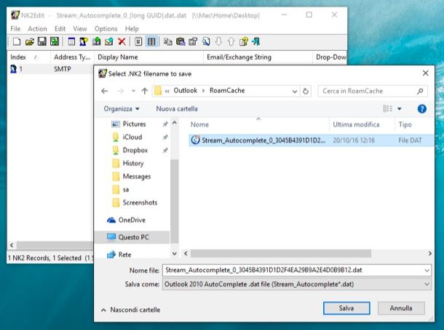Select Dropbox folder in navigation pane
Image resolution: width=444 pixels, height=330 pixels.
pos(135,150)
